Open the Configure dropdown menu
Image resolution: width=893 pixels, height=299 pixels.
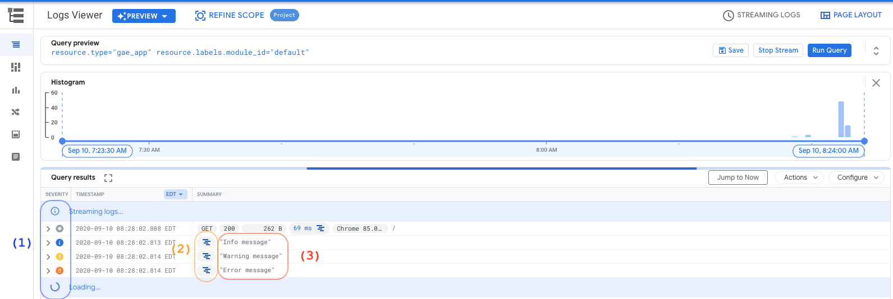[857, 177]
